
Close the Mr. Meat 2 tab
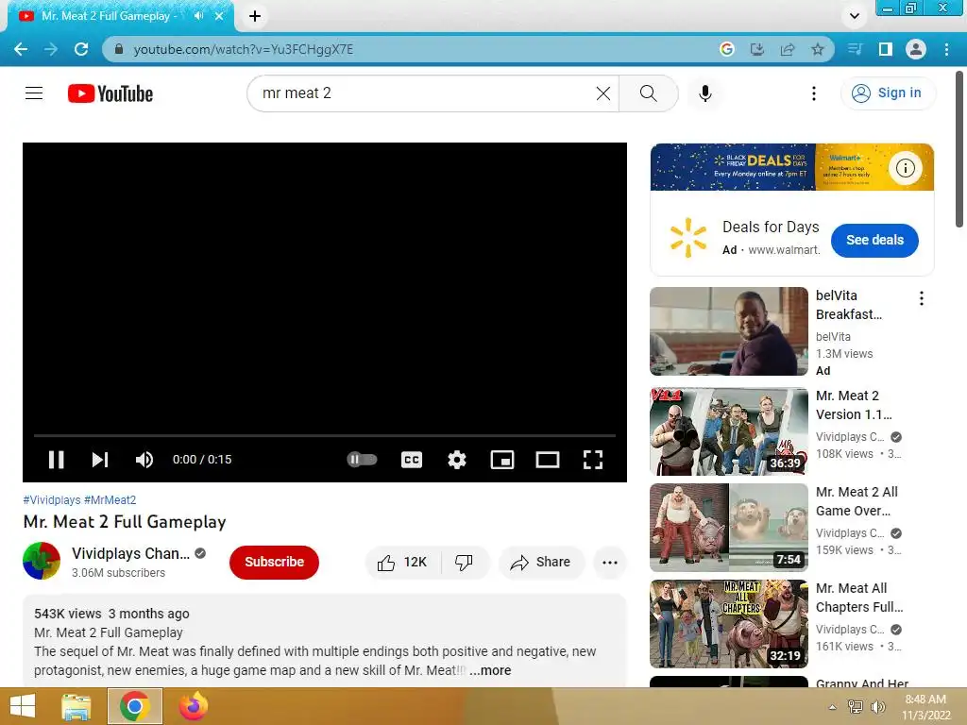pos(219,16)
